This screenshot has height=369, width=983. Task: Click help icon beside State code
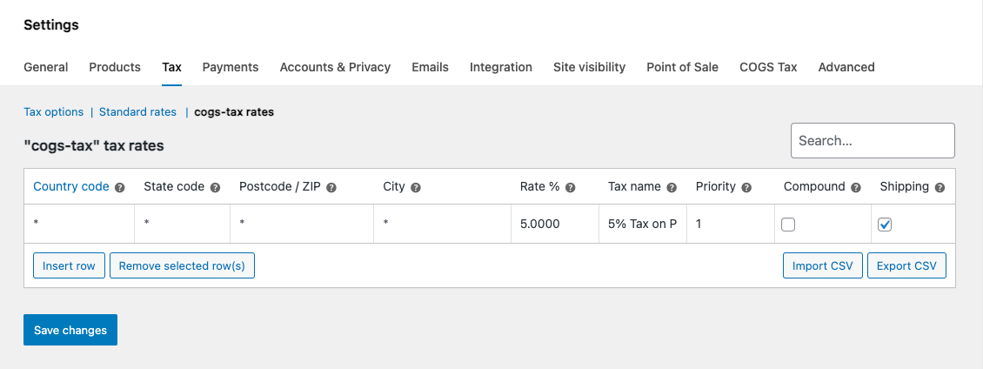[215, 187]
